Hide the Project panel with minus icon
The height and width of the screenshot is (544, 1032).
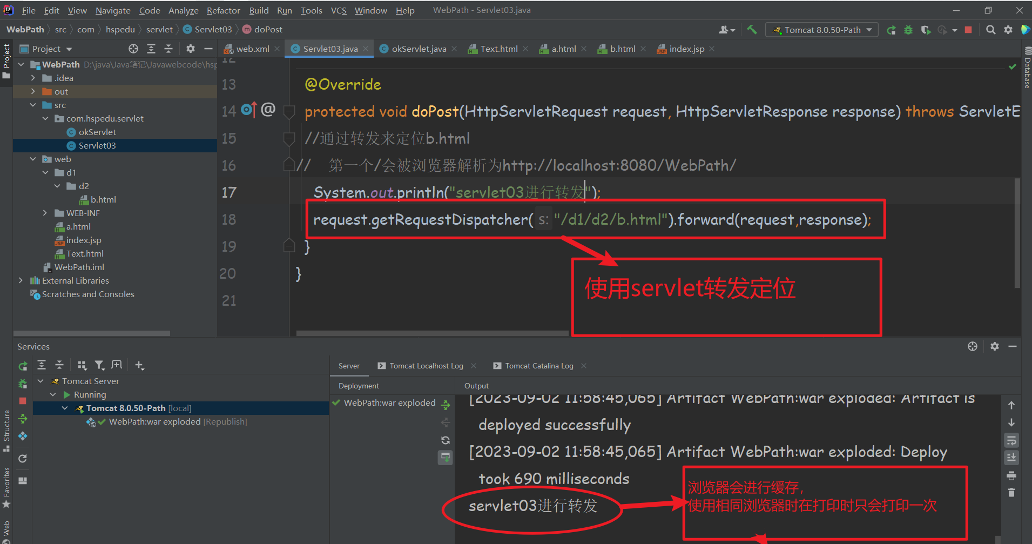tap(208, 49)
